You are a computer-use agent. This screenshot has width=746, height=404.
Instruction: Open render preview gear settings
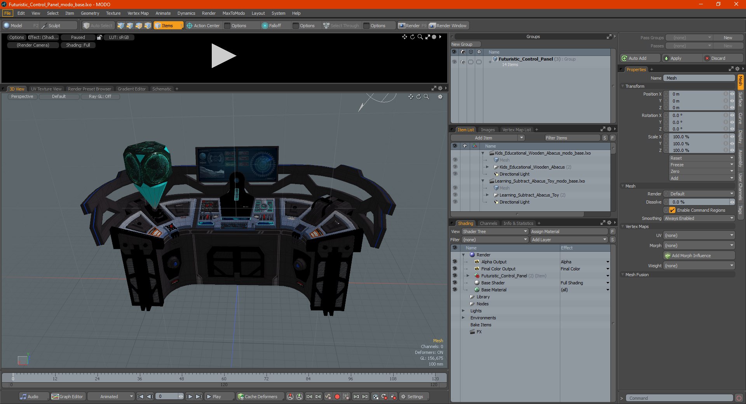point(434,37)
